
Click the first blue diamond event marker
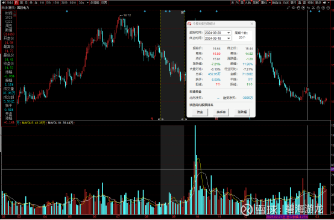coord(67,11)
